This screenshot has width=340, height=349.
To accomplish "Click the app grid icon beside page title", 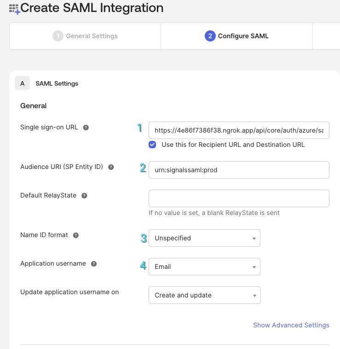I will [x=14, y=9].
